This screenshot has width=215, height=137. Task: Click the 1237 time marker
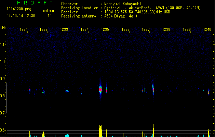[146, 29]
